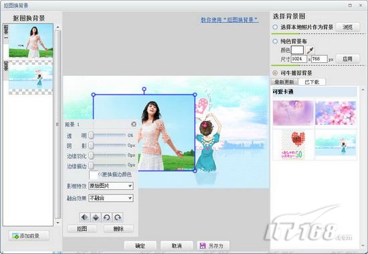Rotate foreground counterclockwise

pos(106,217)
